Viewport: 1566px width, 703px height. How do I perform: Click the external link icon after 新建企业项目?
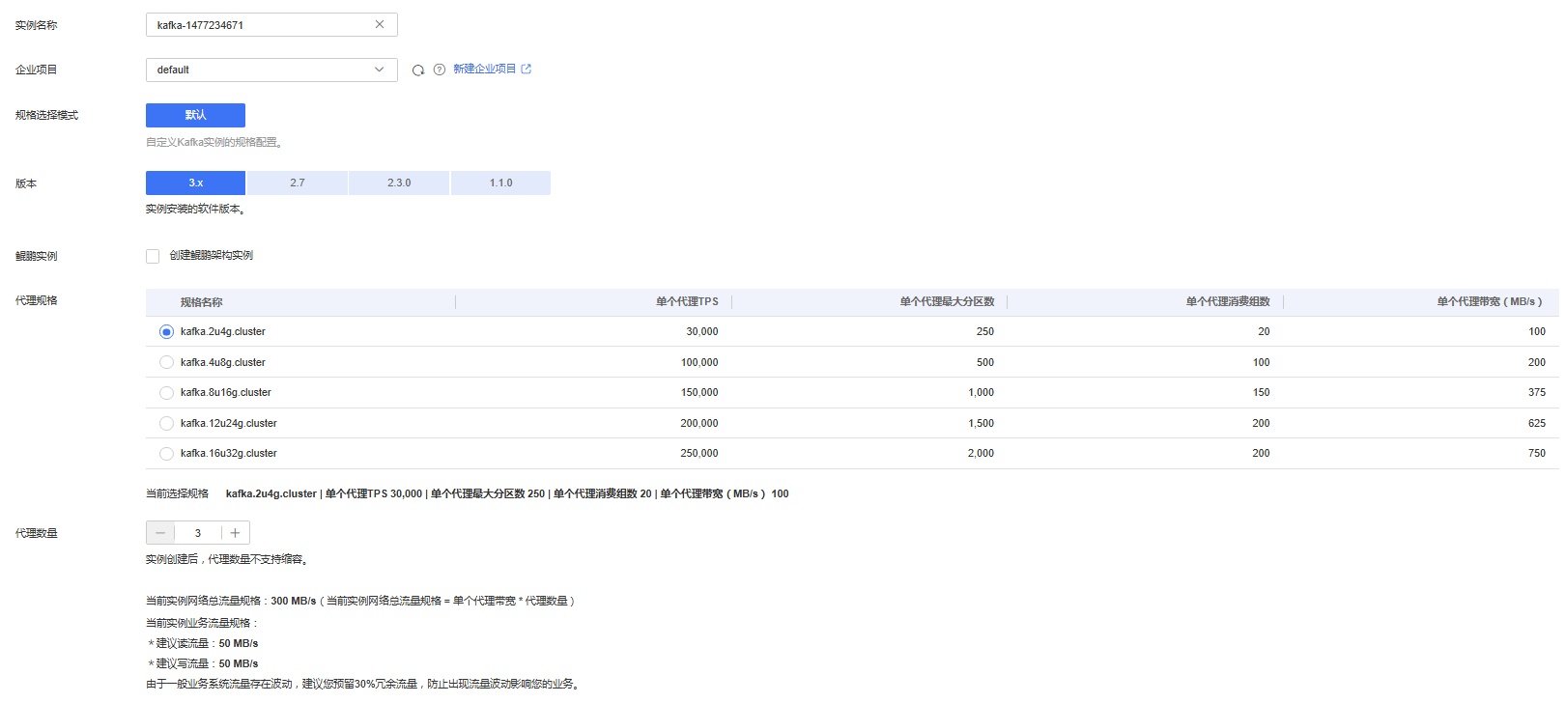pos(527,70)
